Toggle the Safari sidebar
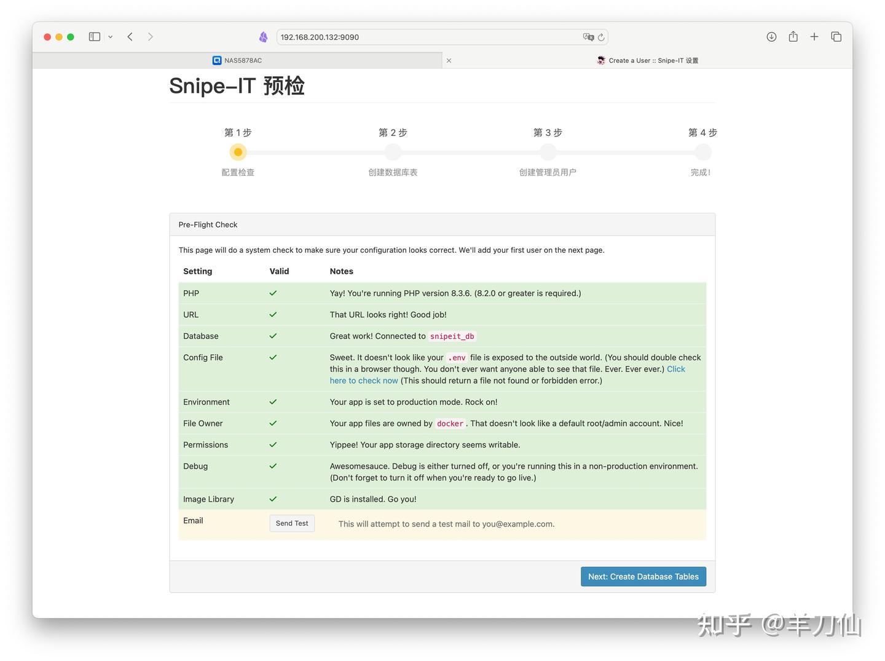This screenshot has height=661, width=885. (94, 36)
